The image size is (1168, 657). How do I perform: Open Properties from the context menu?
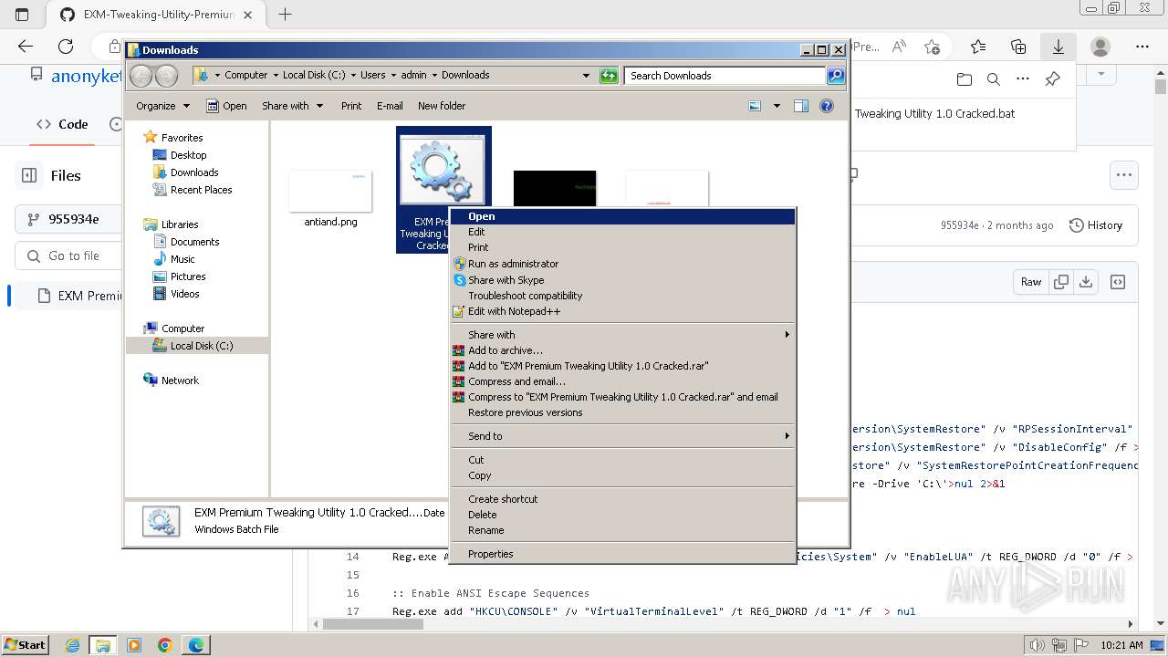tap(623, 554)
